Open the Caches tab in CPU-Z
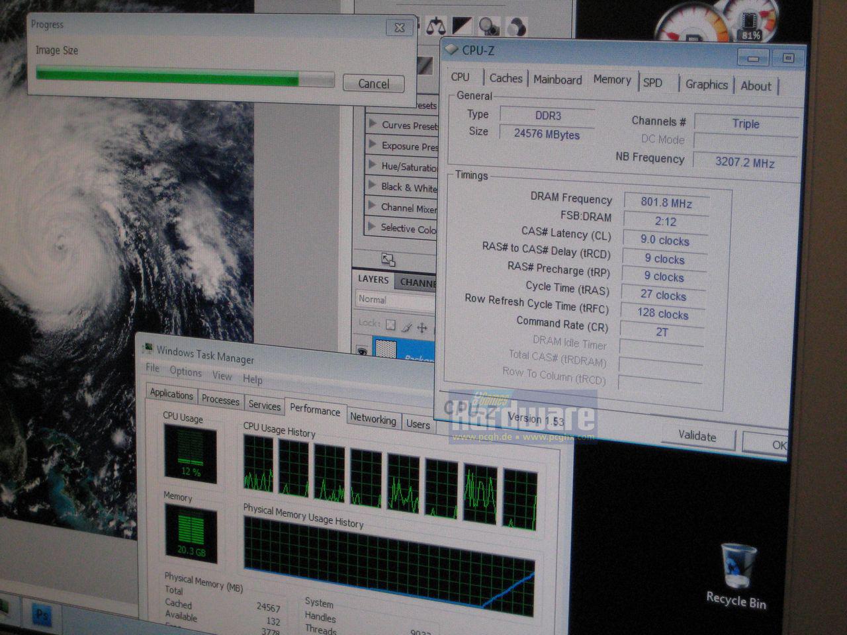 click(x=506, y=78)
